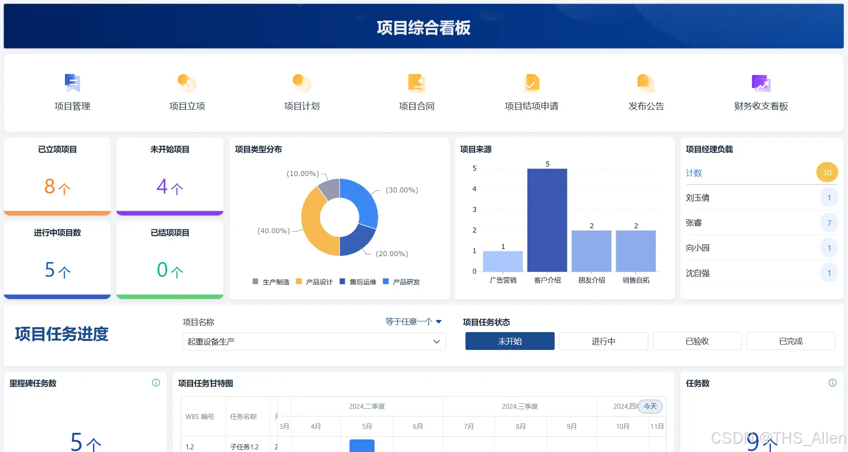848x452 pixels.
Task: Click the 刘玉倩 row
Action: tap(762, 198)
